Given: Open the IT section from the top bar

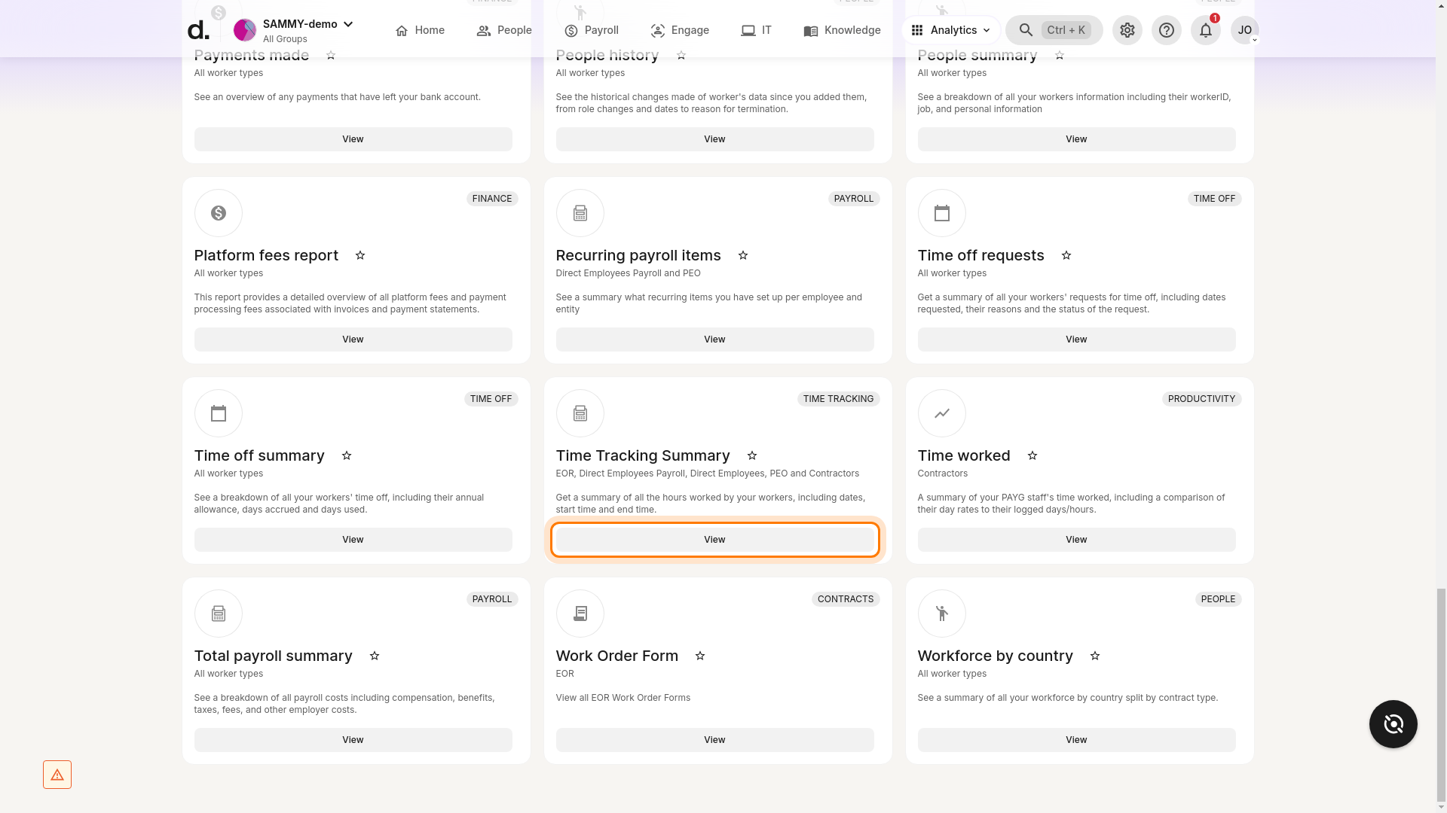Looking at the screenshot, I should [x=756, y=30].
